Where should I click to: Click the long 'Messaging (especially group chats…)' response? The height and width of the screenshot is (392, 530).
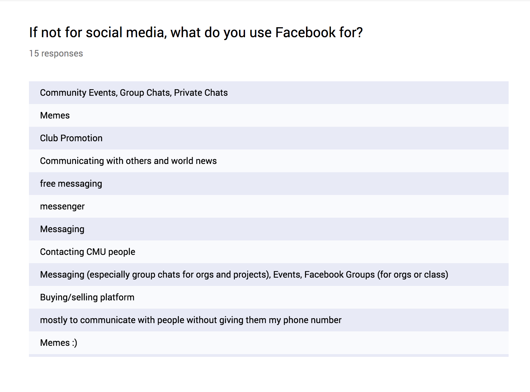(x=269, y=275)
